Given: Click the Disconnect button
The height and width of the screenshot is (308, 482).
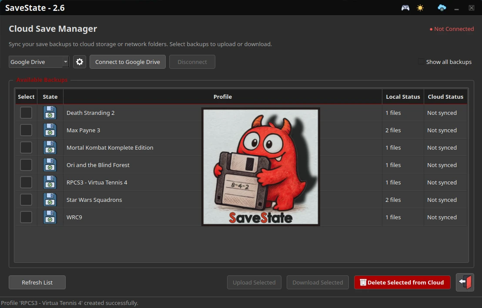Looking at the screenshot, I should tap(192, 62).
